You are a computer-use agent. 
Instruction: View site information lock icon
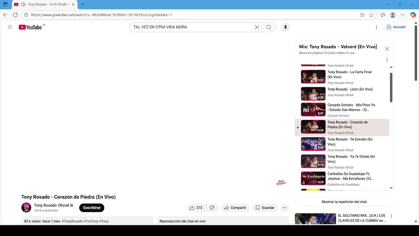point(26,15)
